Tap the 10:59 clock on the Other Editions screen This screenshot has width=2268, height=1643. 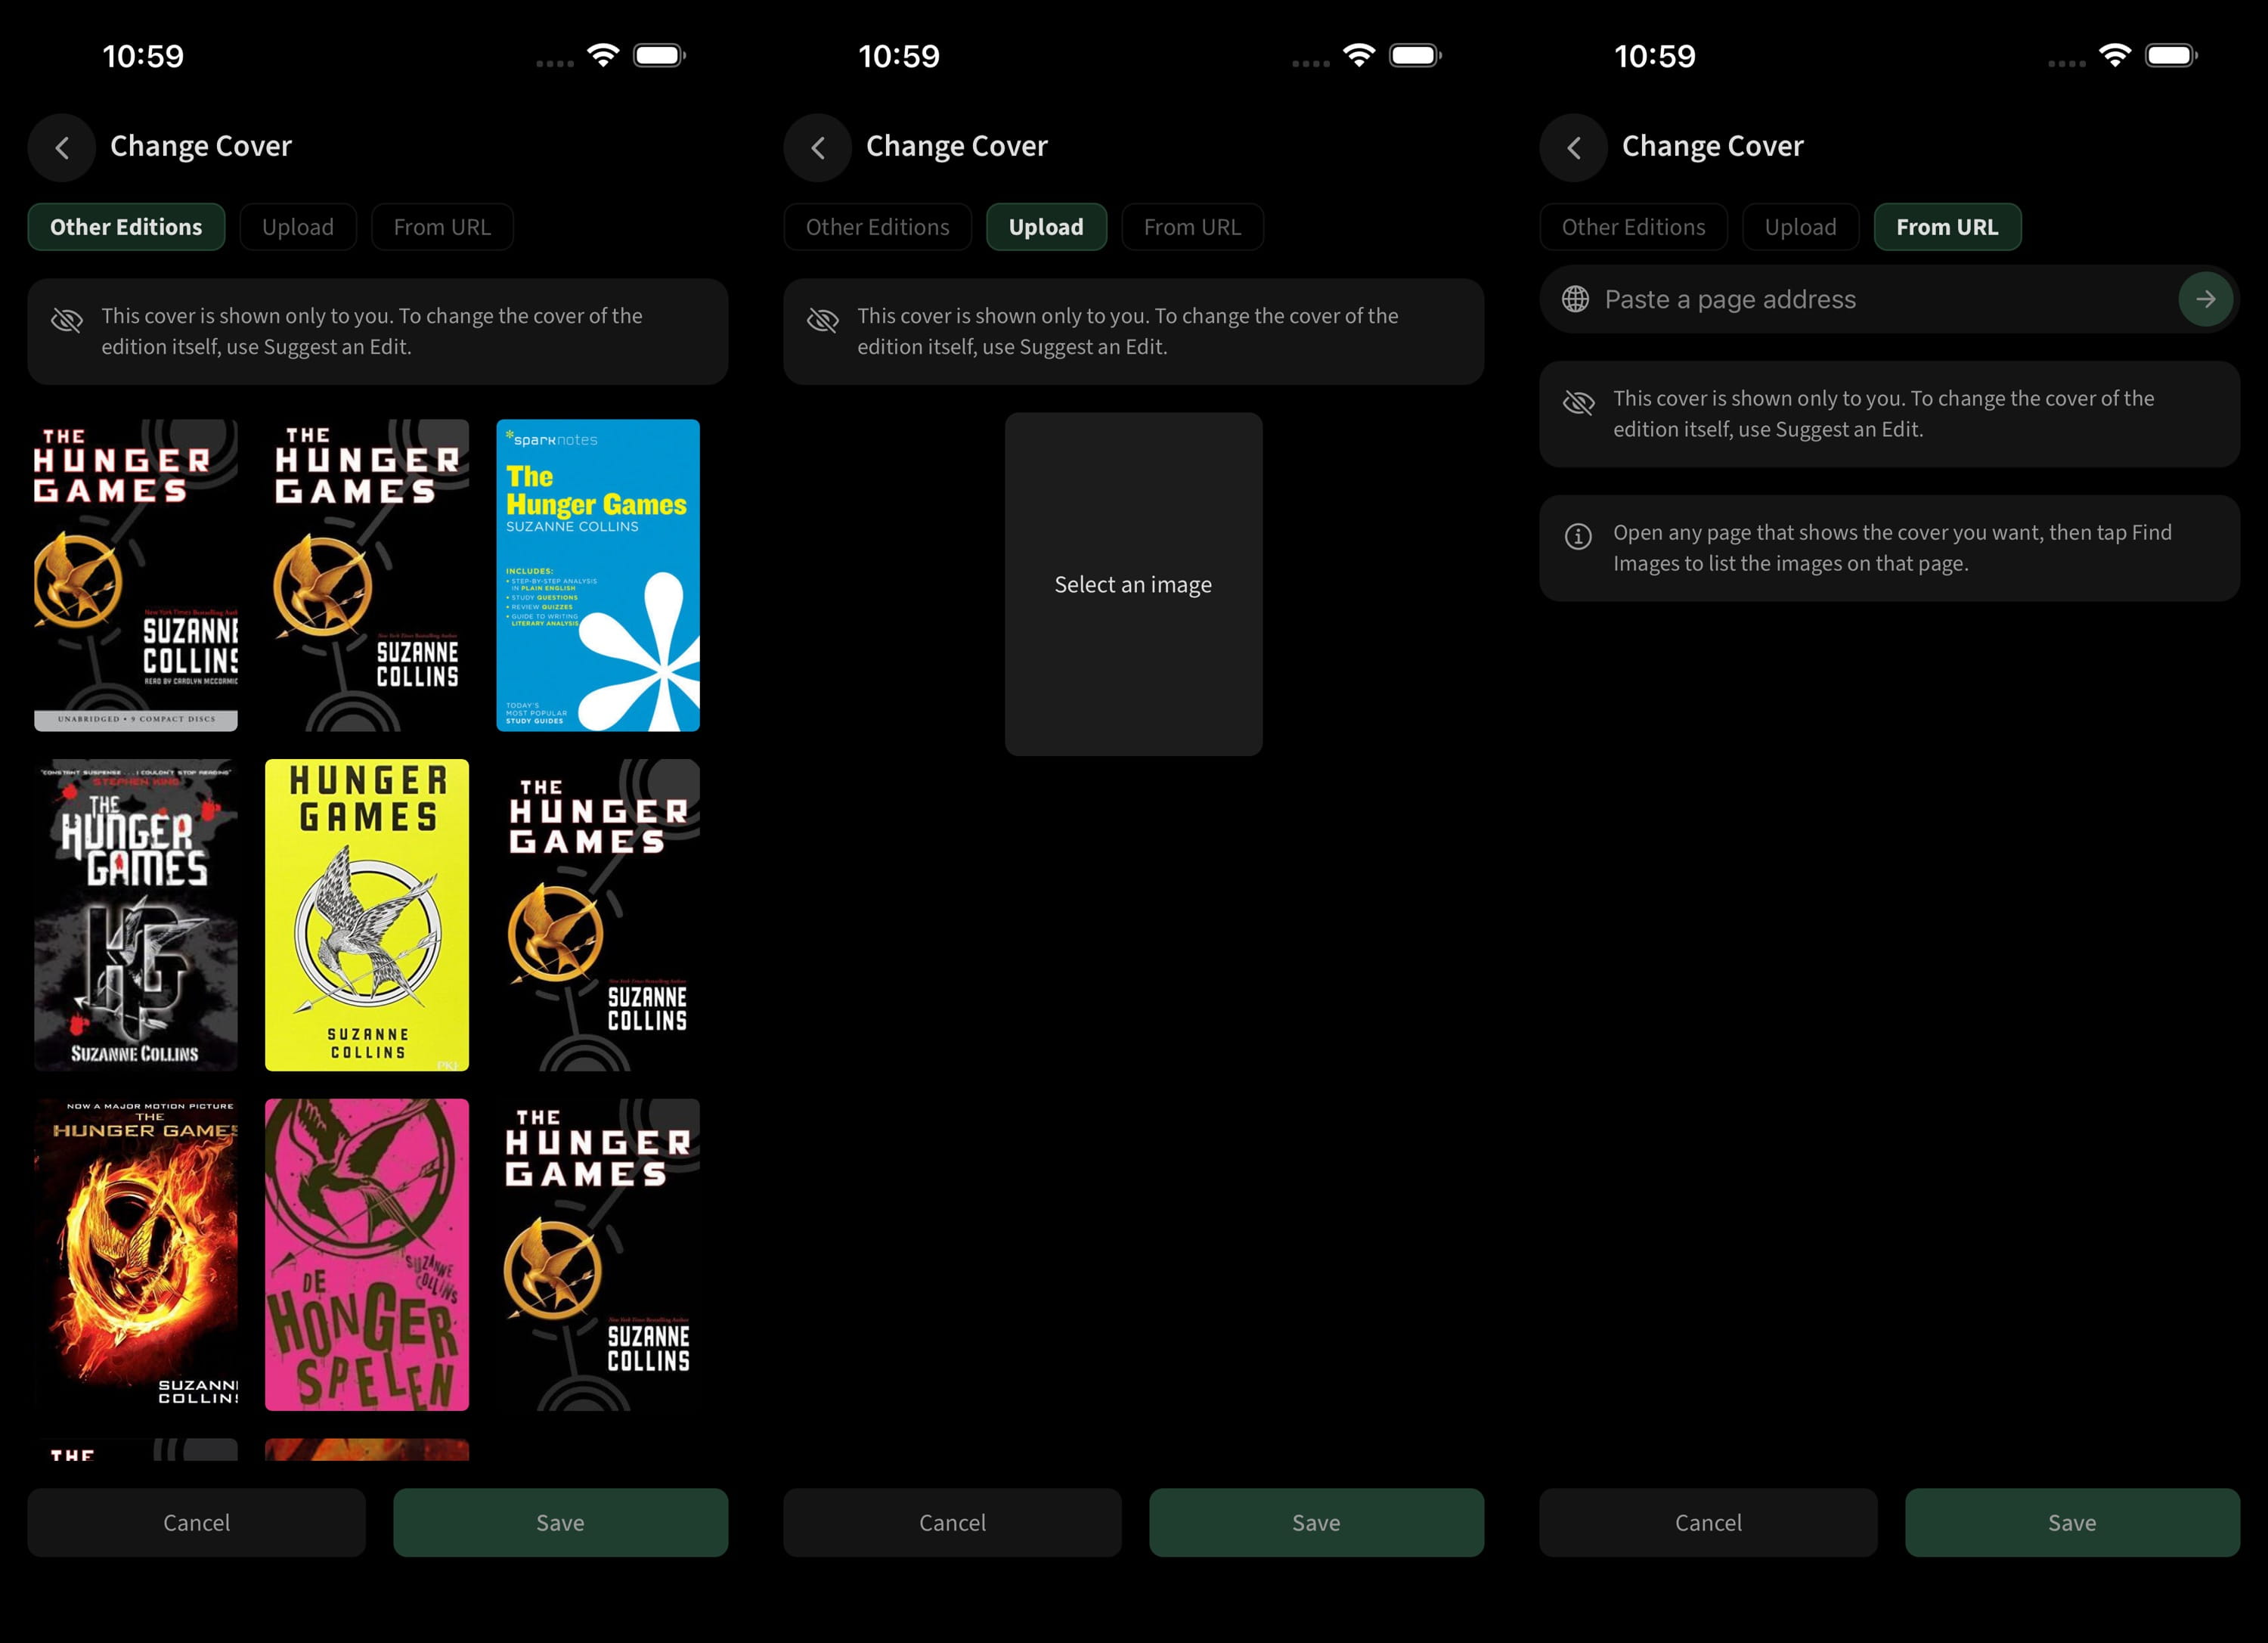[143, 56]
